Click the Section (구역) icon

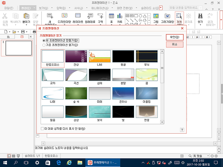click(100, 16)
